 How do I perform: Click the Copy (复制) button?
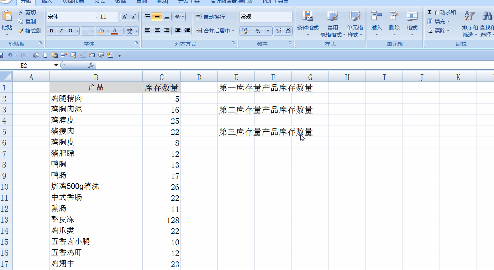(27, 22)
